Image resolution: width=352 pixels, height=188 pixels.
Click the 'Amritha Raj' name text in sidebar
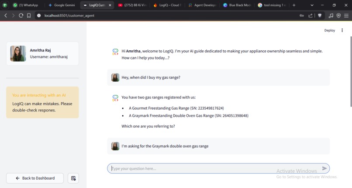coord(41,50)
